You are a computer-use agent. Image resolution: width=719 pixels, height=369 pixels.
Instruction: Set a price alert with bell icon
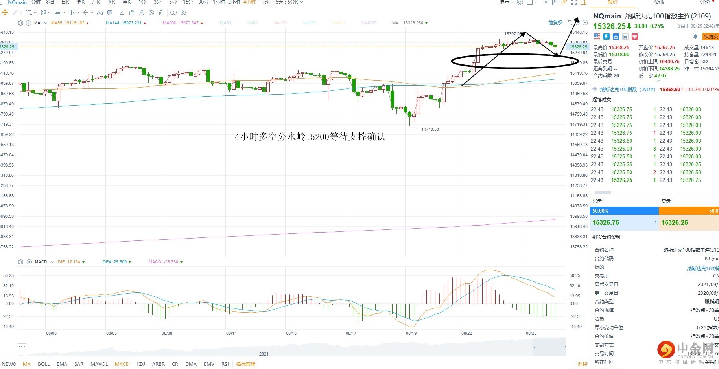695,37
